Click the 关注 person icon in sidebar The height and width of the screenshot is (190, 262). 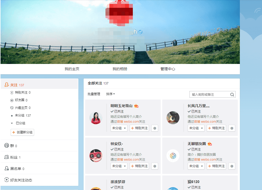tap(7, 85)
